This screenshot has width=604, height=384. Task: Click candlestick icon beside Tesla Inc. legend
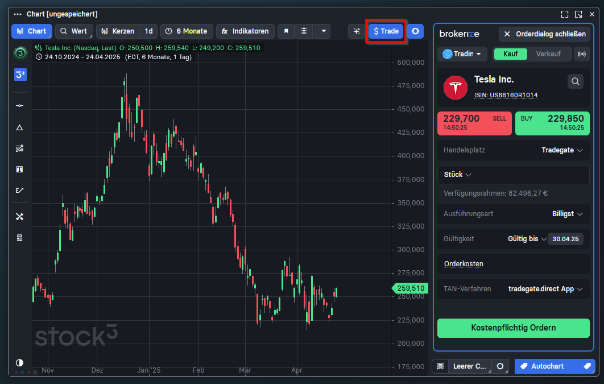(39, 48)
